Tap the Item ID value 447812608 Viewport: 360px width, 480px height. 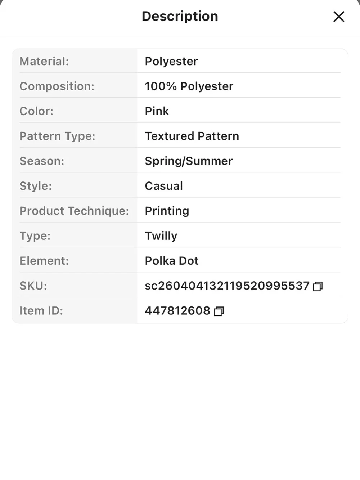coord(177,311)
